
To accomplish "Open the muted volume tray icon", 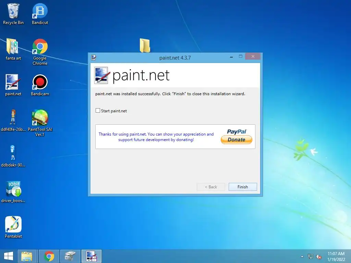I will coord(319,256).
